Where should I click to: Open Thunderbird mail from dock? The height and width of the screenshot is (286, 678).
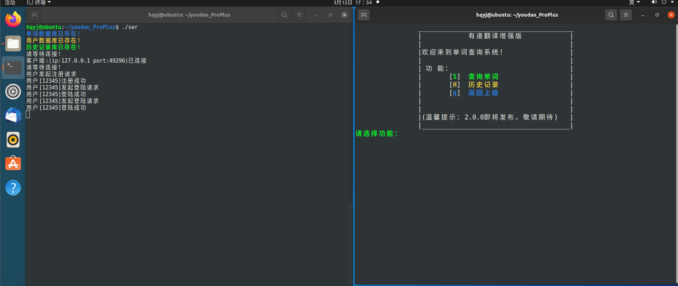13,116
